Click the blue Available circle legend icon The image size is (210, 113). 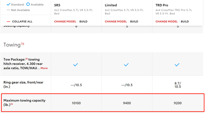[28, 4]
